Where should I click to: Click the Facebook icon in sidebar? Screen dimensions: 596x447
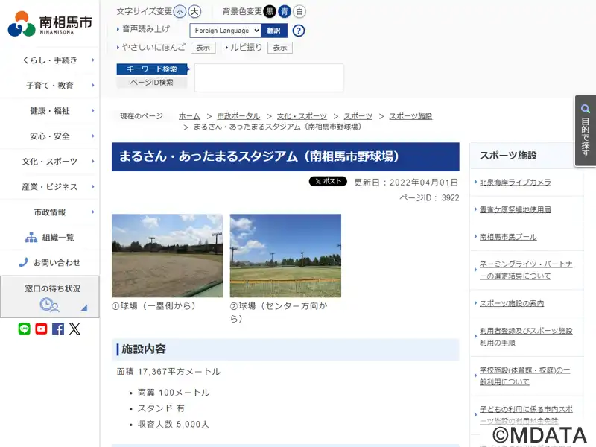click(x=58, y=329)
